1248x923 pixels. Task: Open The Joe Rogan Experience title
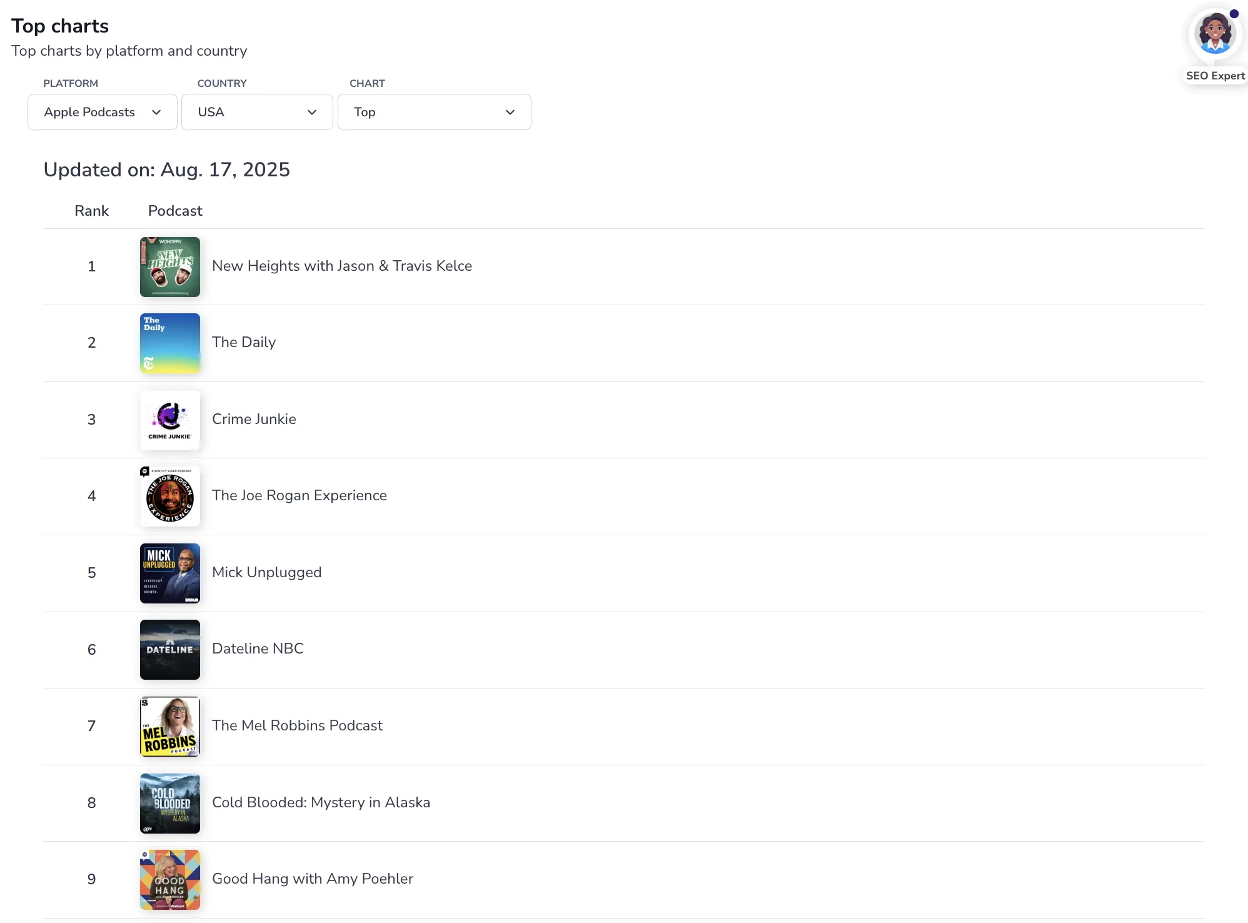tap(299, 495)
